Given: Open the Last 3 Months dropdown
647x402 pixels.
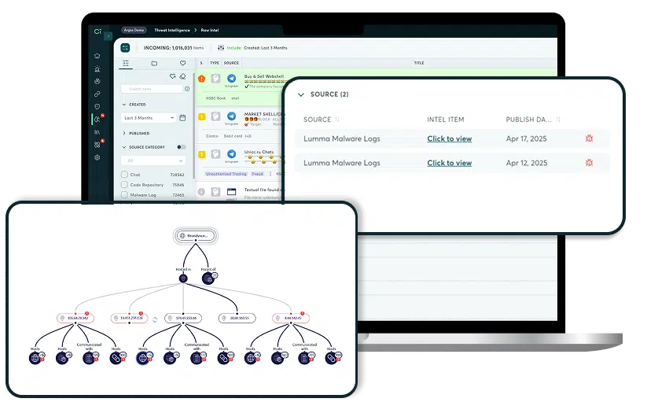Looking at the screenshot, I should (149, 118).
